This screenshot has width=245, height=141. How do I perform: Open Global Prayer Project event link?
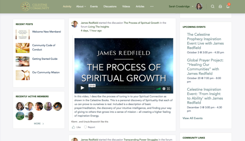[205, 67]
